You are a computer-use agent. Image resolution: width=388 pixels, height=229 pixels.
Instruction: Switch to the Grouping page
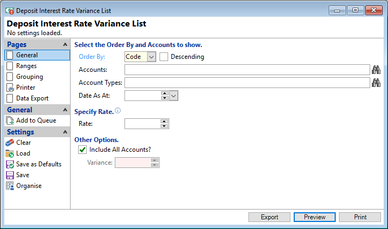[x=29, y=77]
